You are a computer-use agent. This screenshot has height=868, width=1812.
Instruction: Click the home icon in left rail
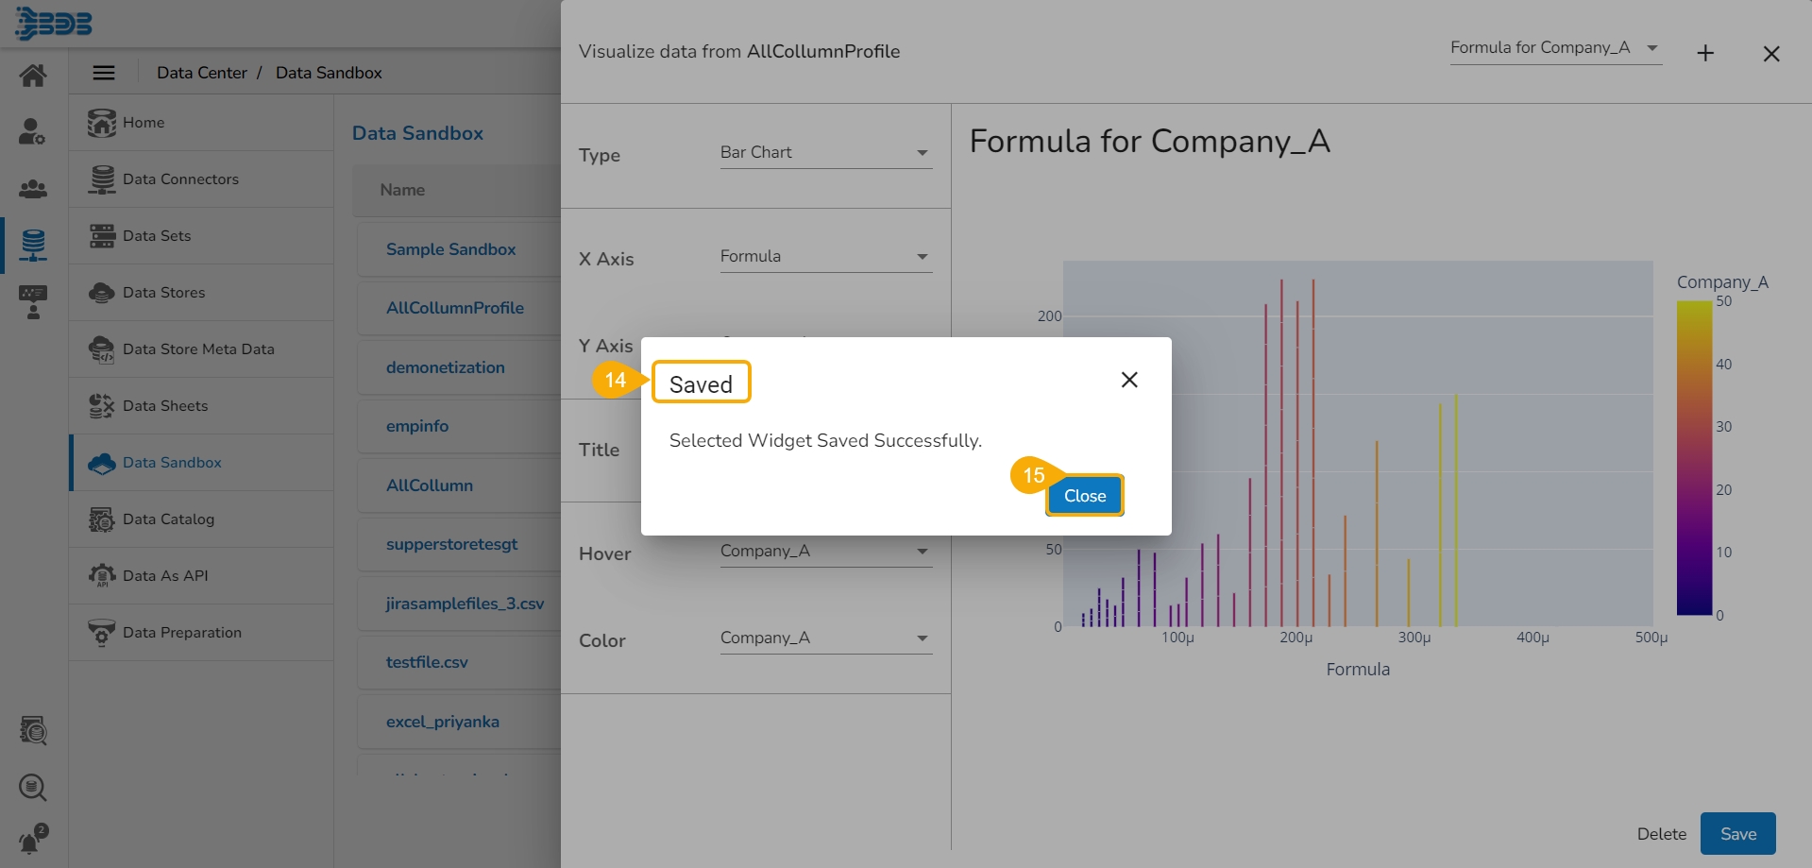(33, 76)
